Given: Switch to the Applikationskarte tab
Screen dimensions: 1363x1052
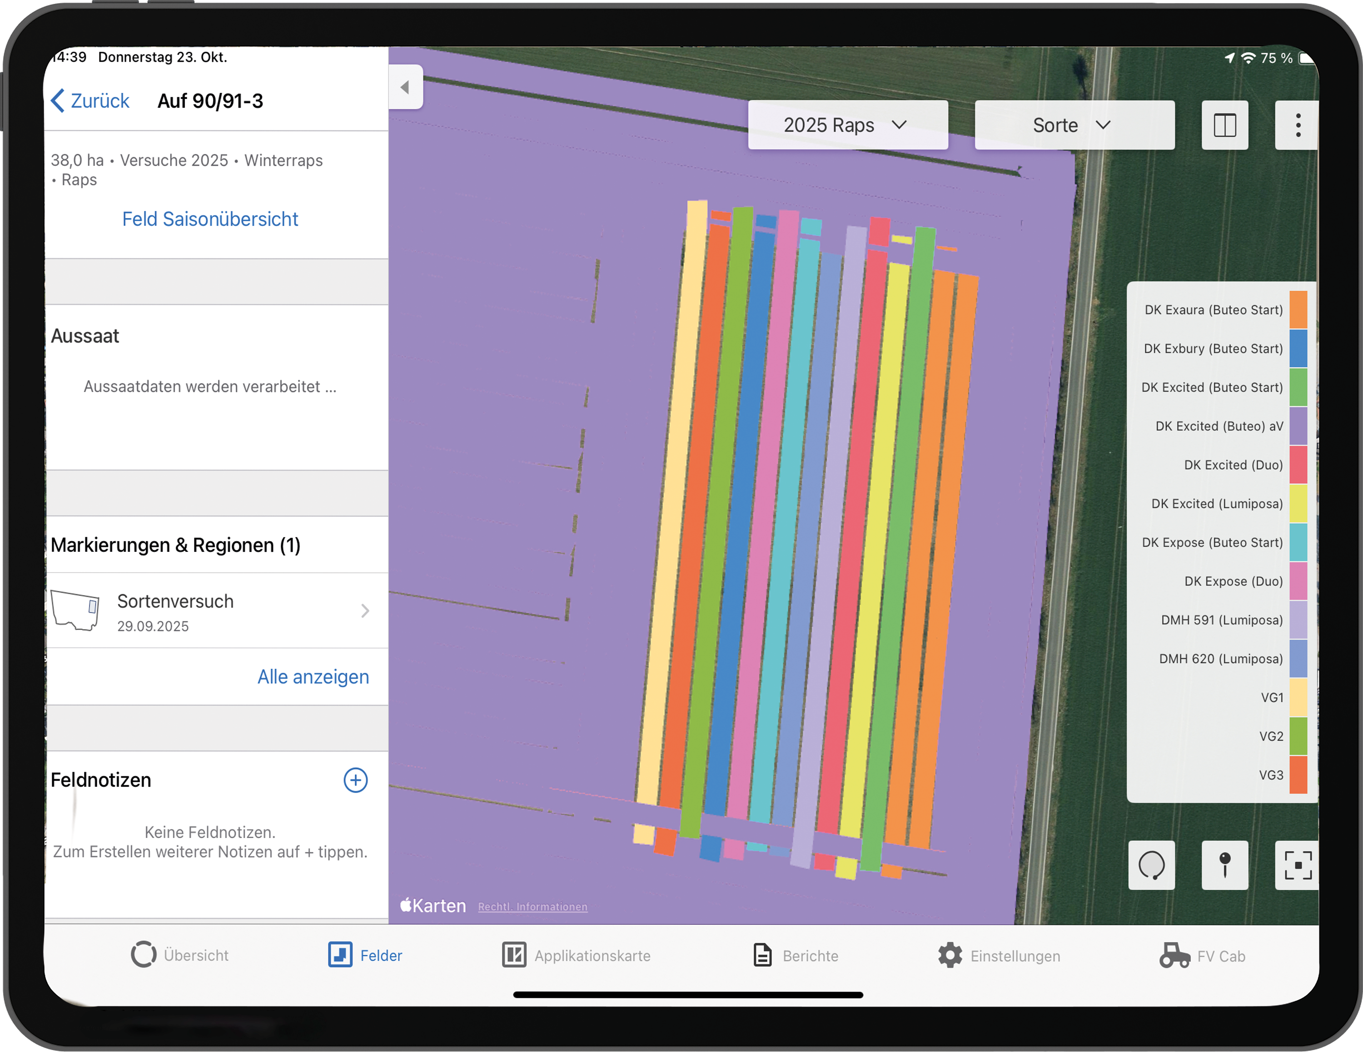Looking at the screenshot, I should coord(577,955).
